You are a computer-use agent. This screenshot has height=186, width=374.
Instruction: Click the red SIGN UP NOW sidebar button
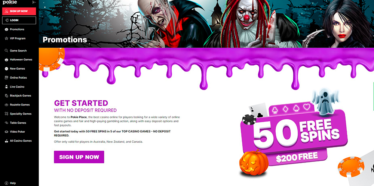point(19,11)
